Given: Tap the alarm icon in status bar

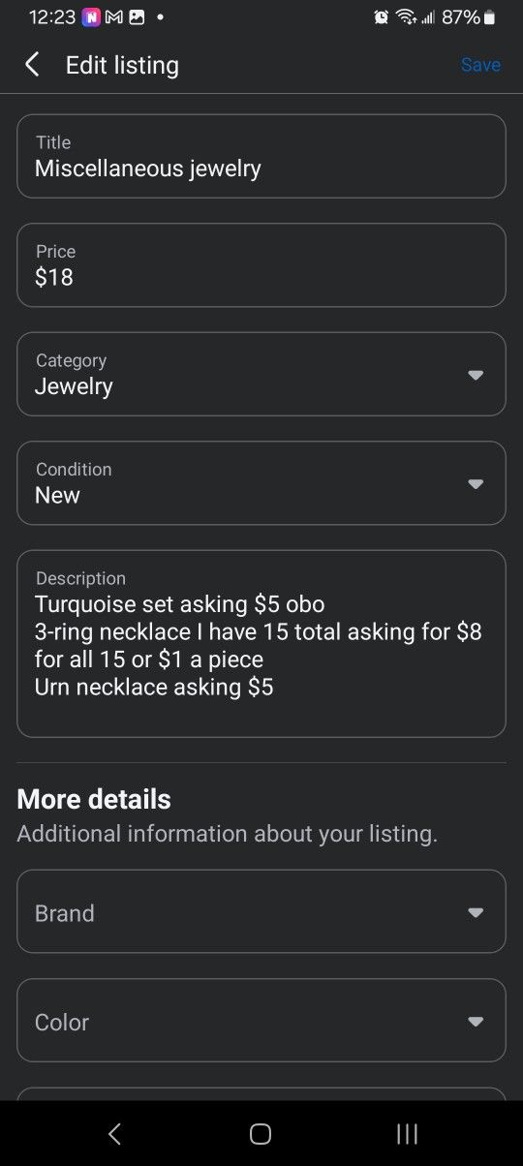Looking at the screenshot, I should click(x=382, y=17).
